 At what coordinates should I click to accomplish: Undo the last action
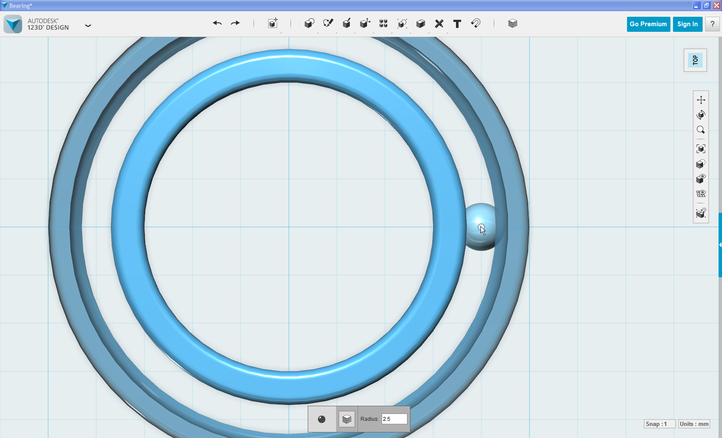(x=217, y=23)
